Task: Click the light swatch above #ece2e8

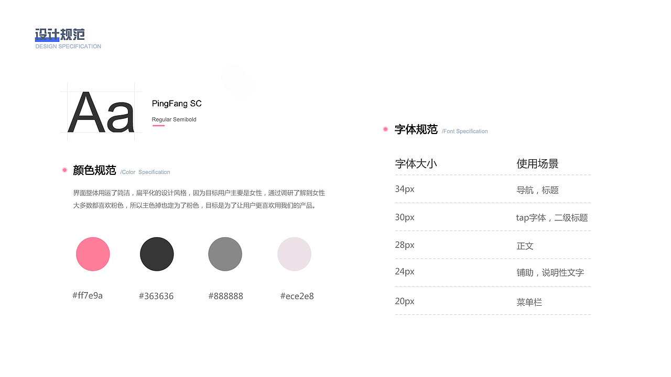Action: tap(294, 254)
